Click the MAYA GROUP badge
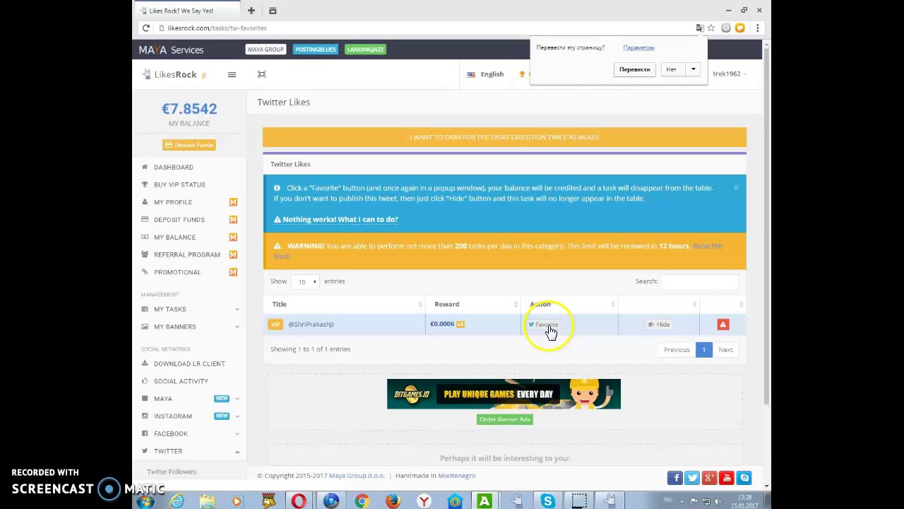Screen dimensions: 904x509 (265, 49)
